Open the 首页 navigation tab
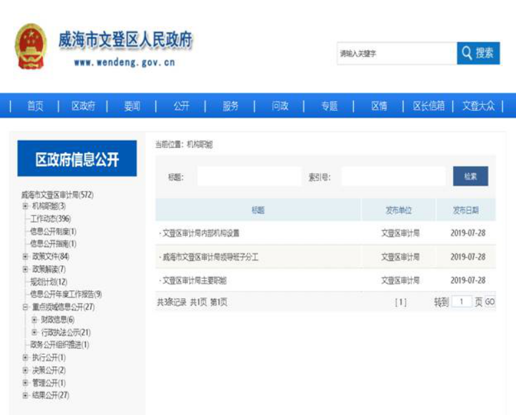516x415 pixels. (x=35, y=106)
